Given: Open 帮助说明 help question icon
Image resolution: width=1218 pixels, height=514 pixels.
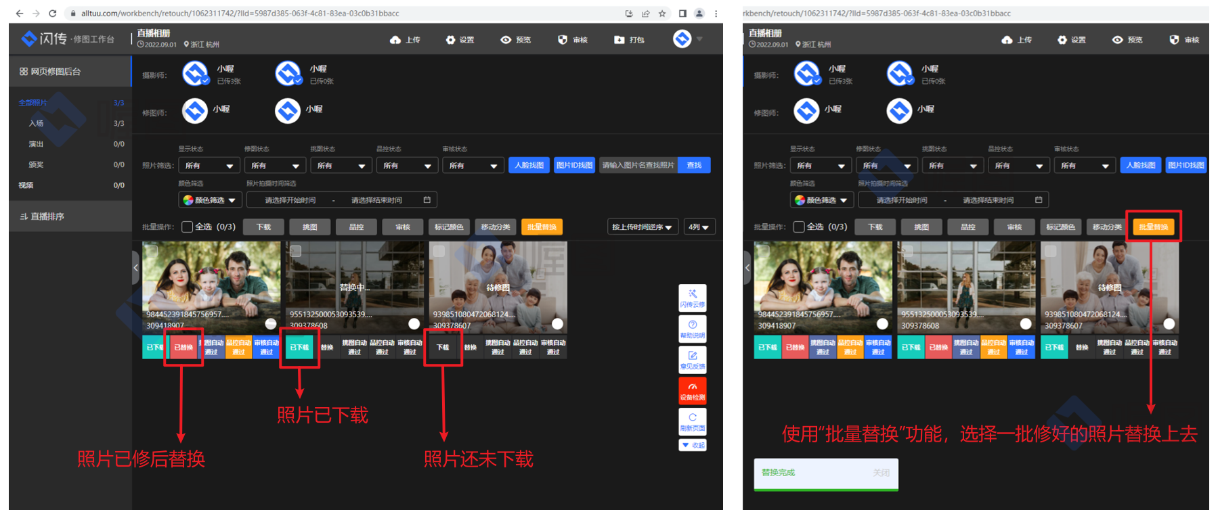Looking at the screenshot, I should tap(693, 329).
